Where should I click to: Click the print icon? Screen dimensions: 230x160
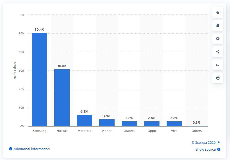tap(218, 78)
